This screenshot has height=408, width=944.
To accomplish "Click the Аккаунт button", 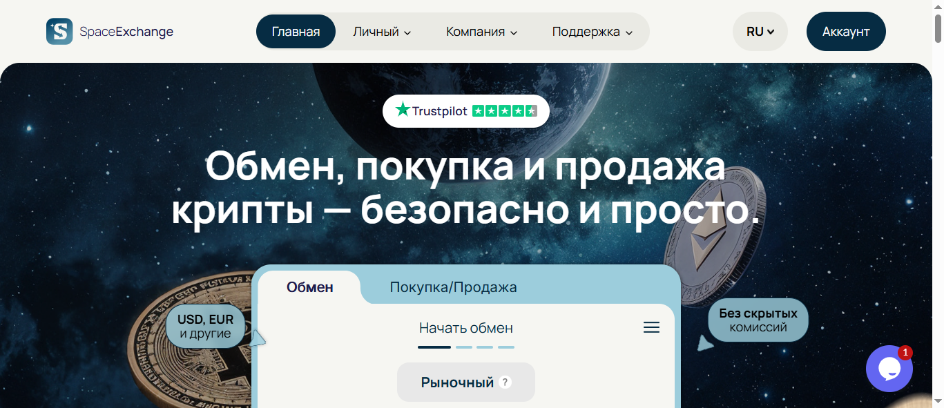I will tap(846, 32).
